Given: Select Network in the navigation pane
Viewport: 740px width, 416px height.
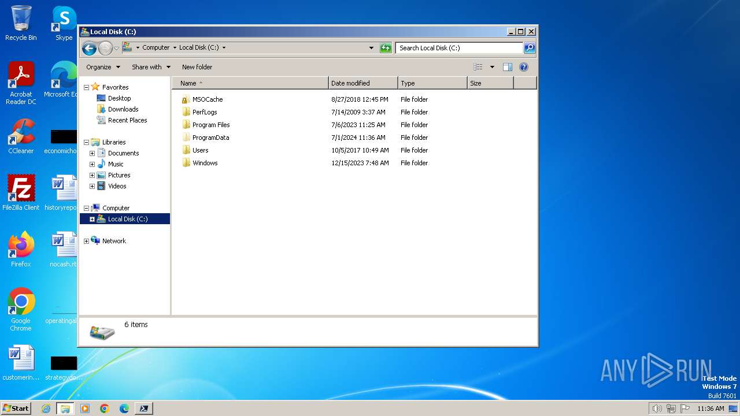Looking at the screenshot, I should tap(114, 241).
